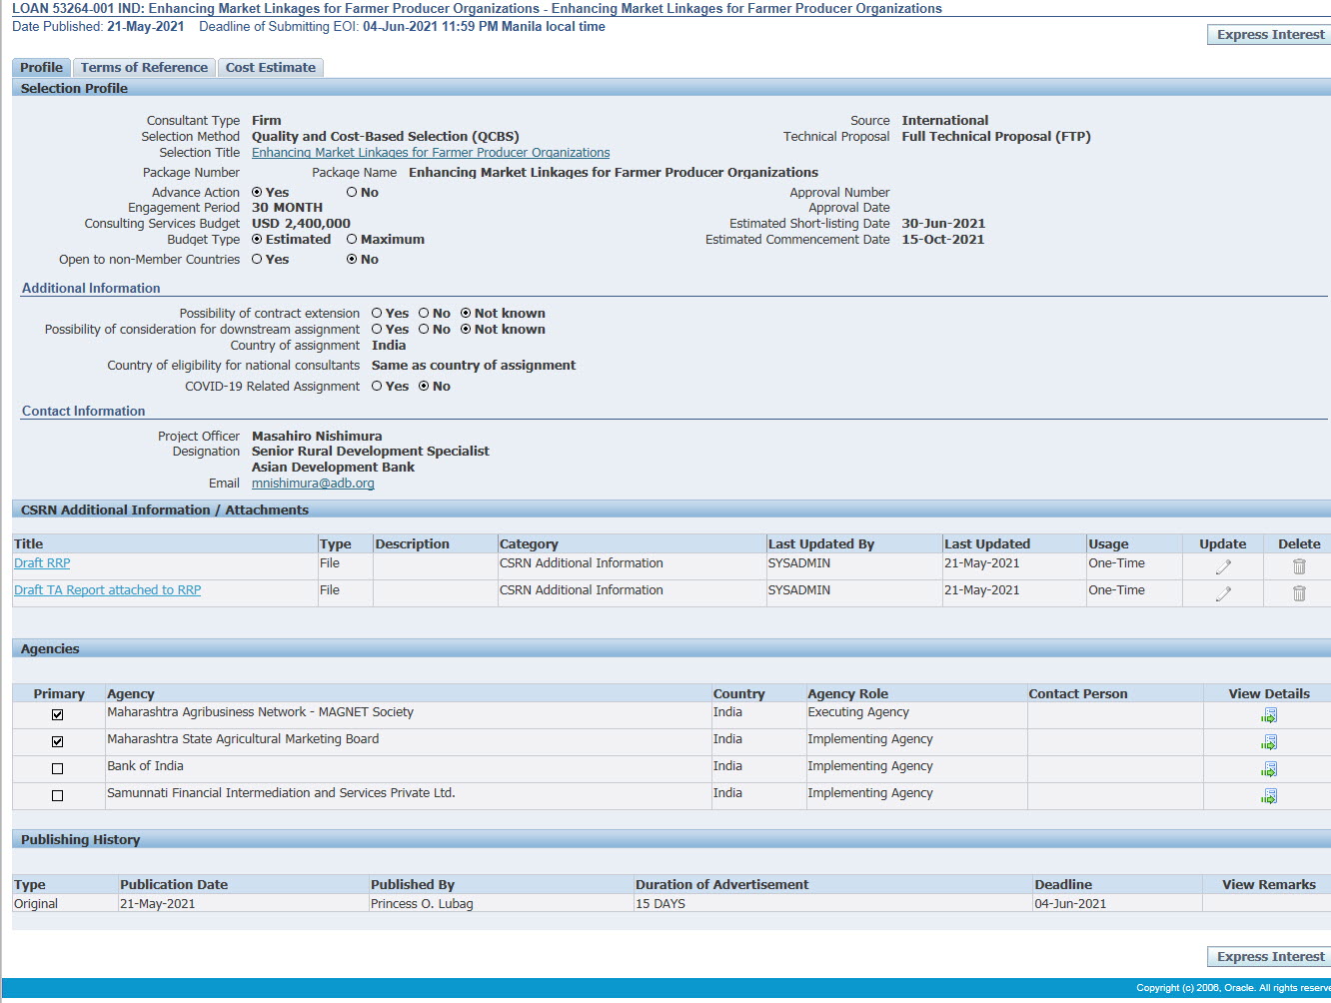Click the mnishimura@adb.org email link
This screenshot has width=1331, height=1003.
313,484
